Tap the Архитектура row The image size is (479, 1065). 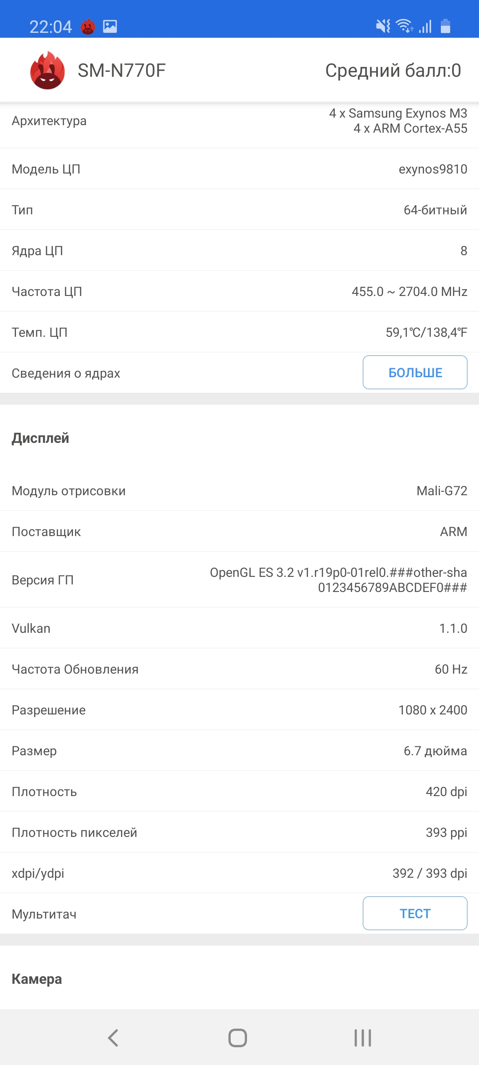239,121
